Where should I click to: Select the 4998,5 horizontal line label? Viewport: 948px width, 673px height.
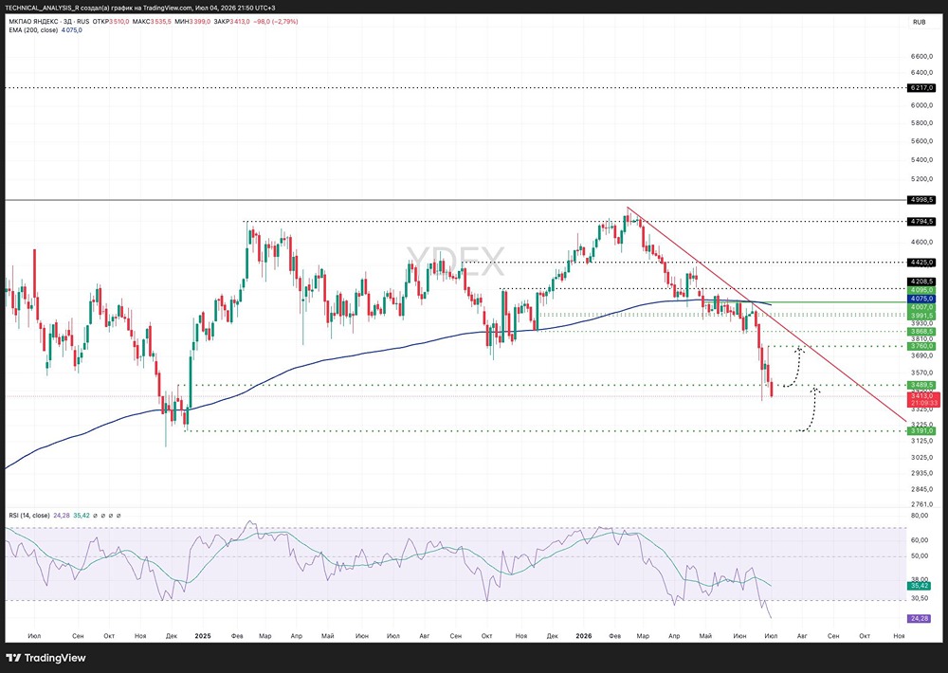coord(922,200)
